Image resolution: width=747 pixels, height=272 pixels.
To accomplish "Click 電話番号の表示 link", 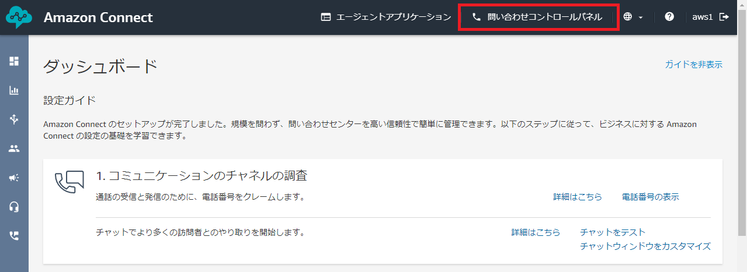I will [651, 197].
